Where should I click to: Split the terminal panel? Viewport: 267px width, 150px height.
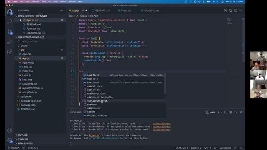[226, 112]
